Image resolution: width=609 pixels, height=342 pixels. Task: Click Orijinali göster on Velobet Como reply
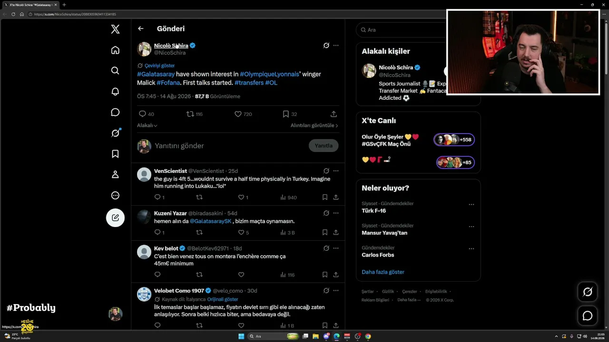(x=223, y=299)
